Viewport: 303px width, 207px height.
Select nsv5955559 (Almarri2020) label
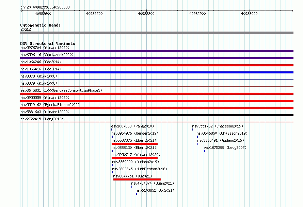(45, 98)
